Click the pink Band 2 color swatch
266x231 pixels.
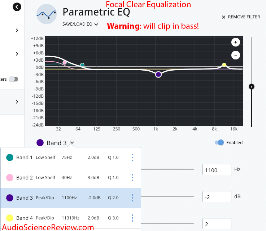click(x=10, y=178)
